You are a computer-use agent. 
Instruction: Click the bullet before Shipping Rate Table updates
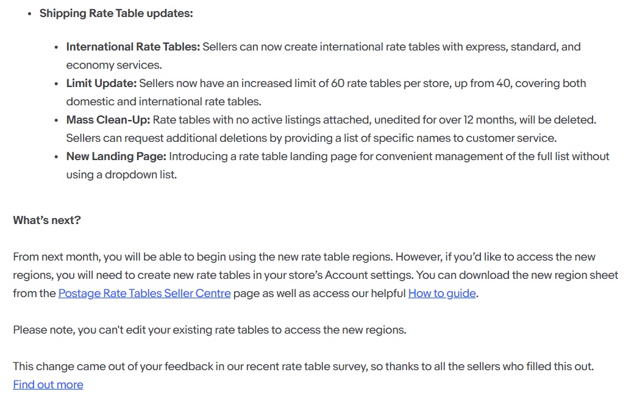(x=29, y=14)
